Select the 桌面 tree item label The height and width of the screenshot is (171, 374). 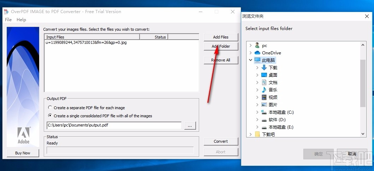pyautogui.click(x=273, y=75)
